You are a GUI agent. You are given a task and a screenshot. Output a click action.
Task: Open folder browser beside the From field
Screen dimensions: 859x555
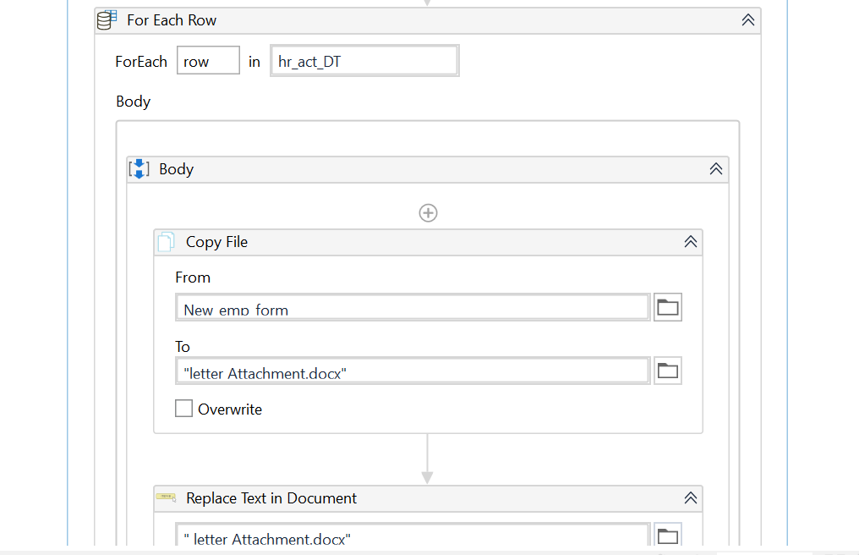(667, 307)
